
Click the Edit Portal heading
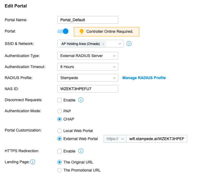click(16, 6)
